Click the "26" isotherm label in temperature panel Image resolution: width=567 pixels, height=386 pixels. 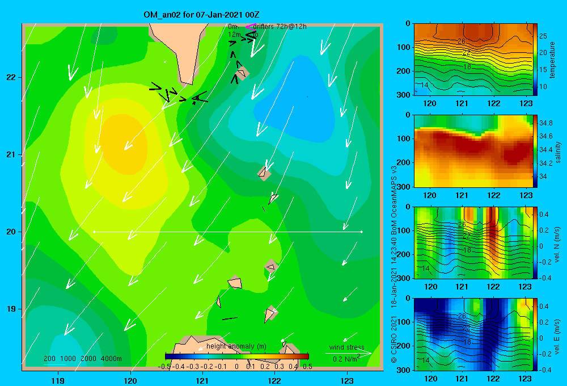462,41
